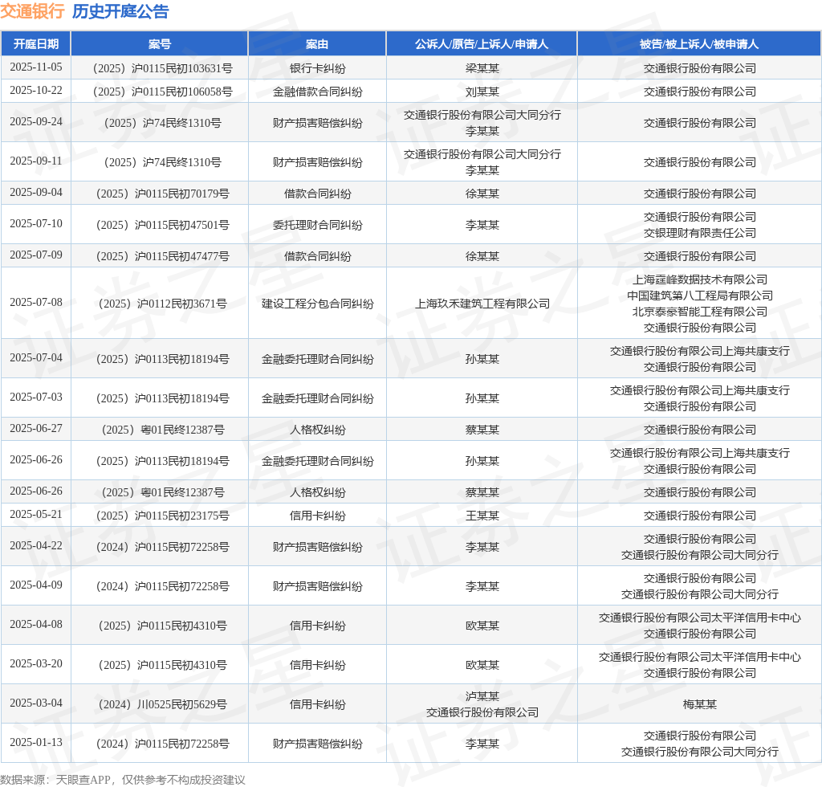Select 建设工程分包合同纠纷 cell
This screenshot has height=787, width=822.
point(317,304)
